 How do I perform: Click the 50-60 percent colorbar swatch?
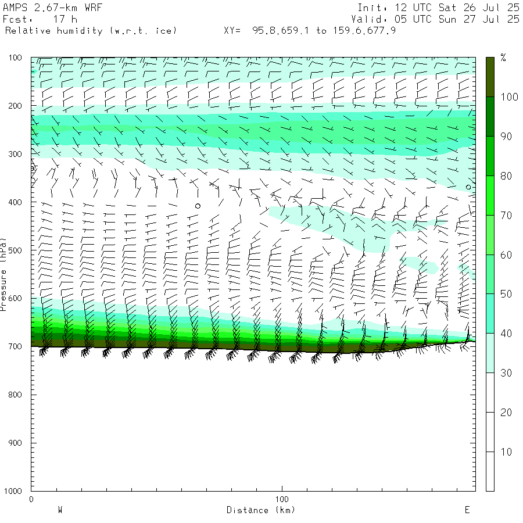pyautogui.click(x=490, y=274)
